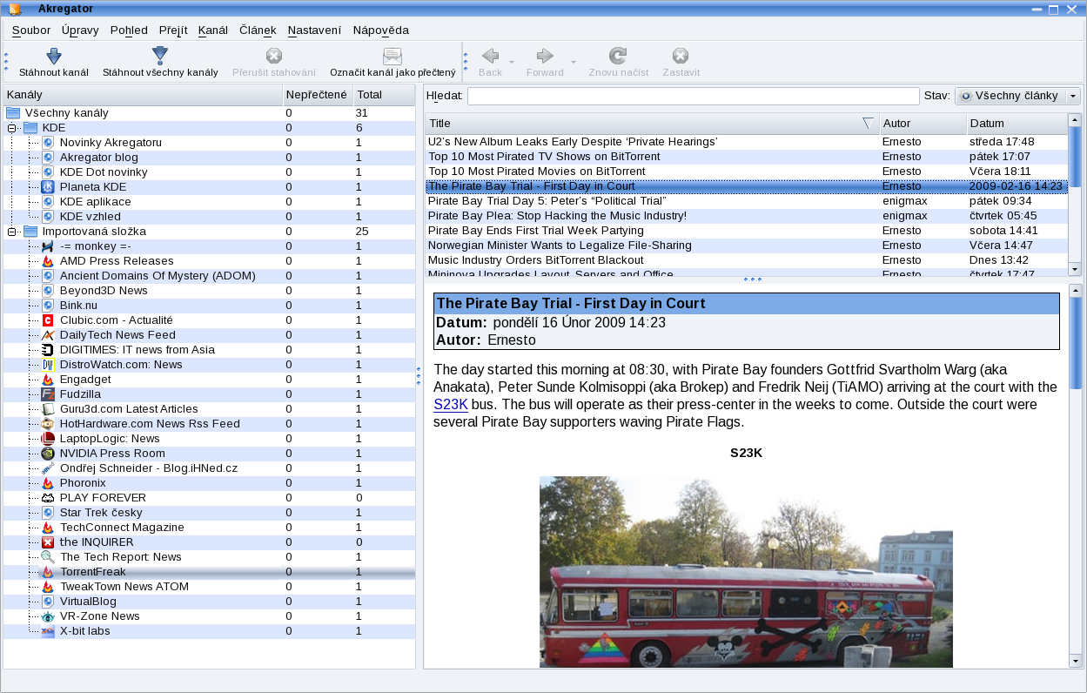Image resolution: width=1087 pixels, height=693 pixels.
Task: Click the X-bit labs feed icon
Action: (49, 631)
